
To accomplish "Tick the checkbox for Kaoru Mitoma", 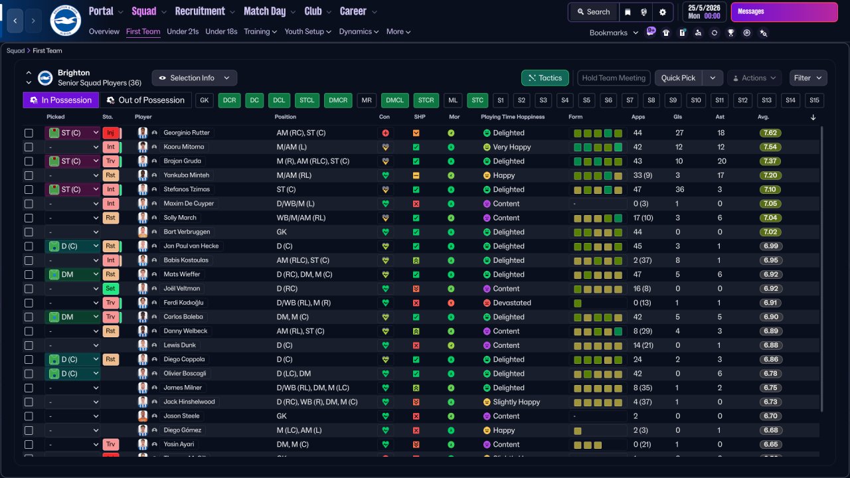I will coord(29,147).
